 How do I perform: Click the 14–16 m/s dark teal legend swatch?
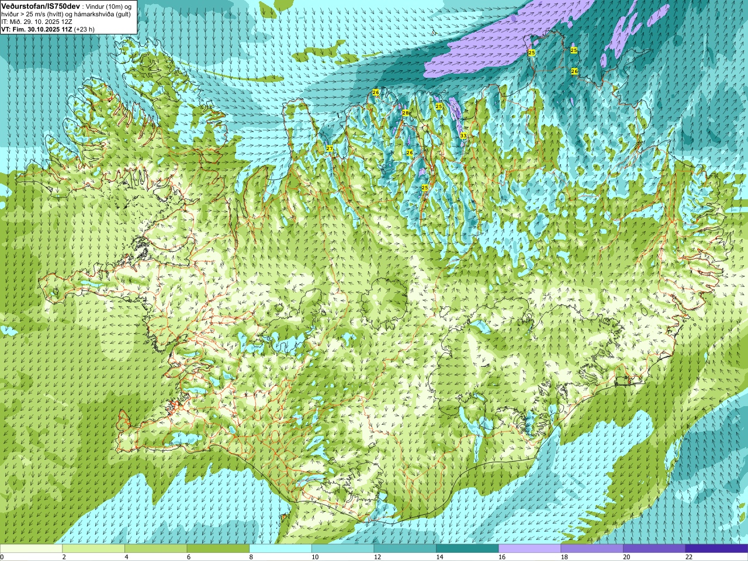[x=467, y=549]
